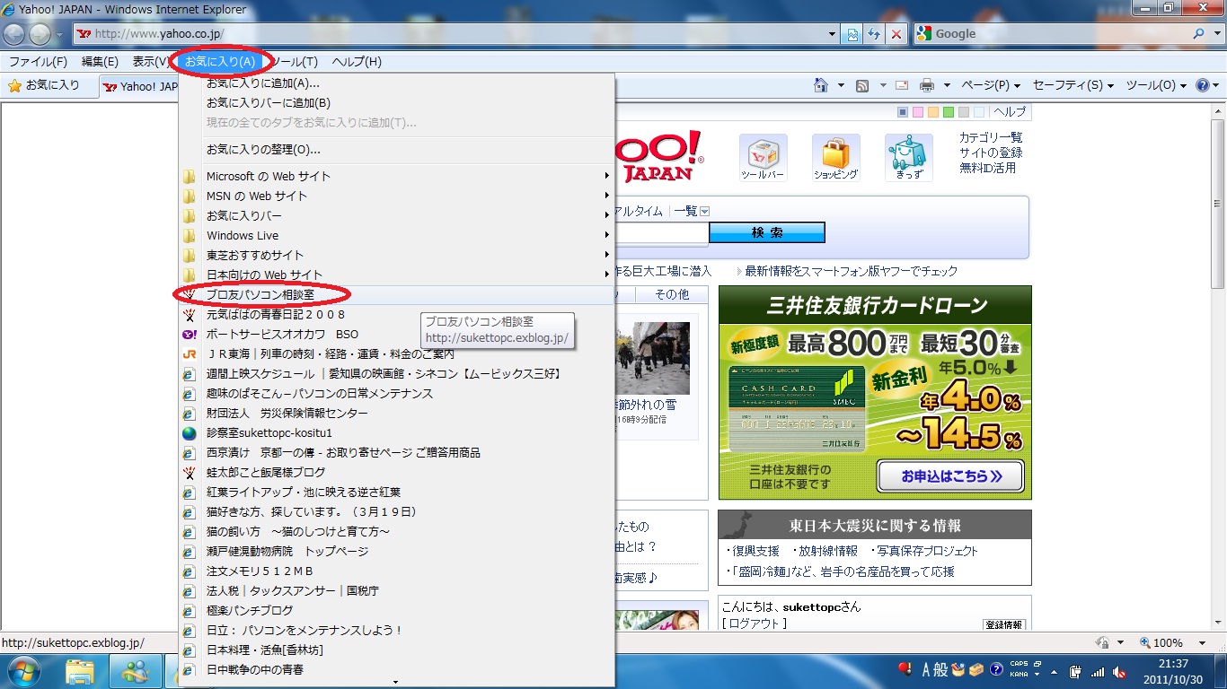Viewport: 1227px width, 689px height.
Task: Click the blue 検索 search button
Action: pos(766,232)
